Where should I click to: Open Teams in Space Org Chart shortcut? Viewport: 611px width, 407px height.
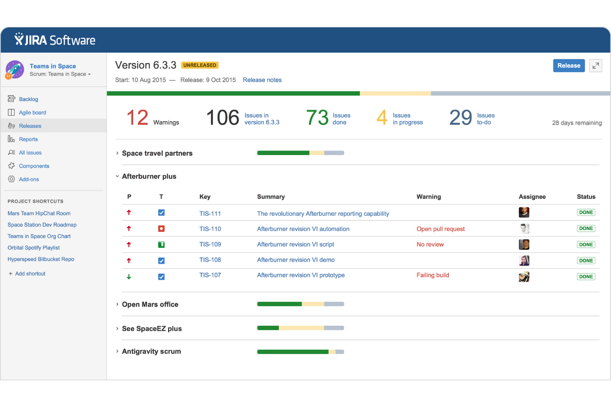[x=39, y=236]
